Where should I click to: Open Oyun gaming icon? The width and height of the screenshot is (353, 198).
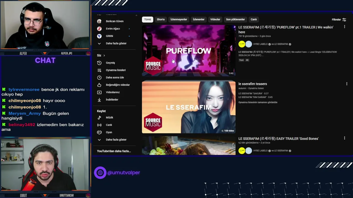click(99, 132)
